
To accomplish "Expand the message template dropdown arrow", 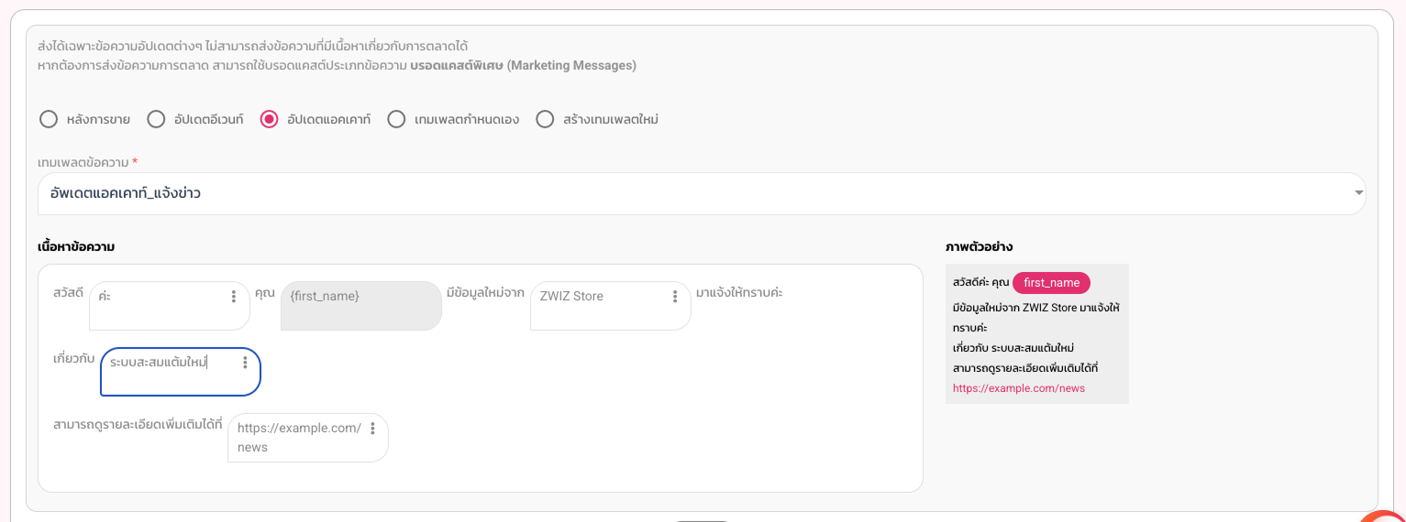I will [x=1358, y=193].
